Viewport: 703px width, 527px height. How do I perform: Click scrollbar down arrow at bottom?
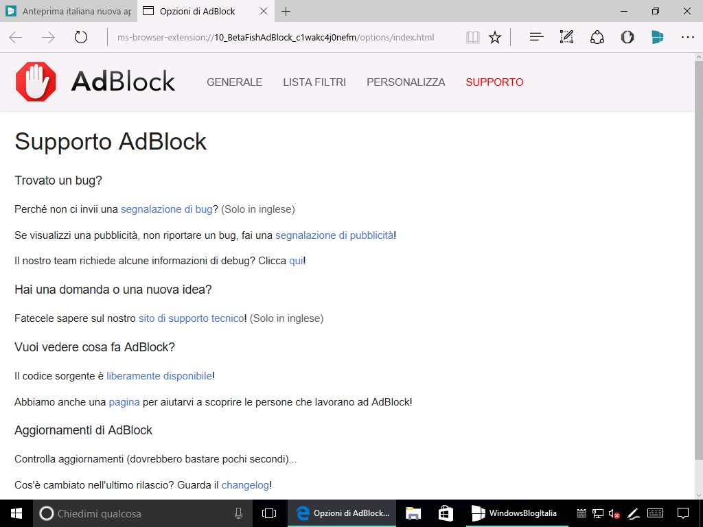pos(698,495)
